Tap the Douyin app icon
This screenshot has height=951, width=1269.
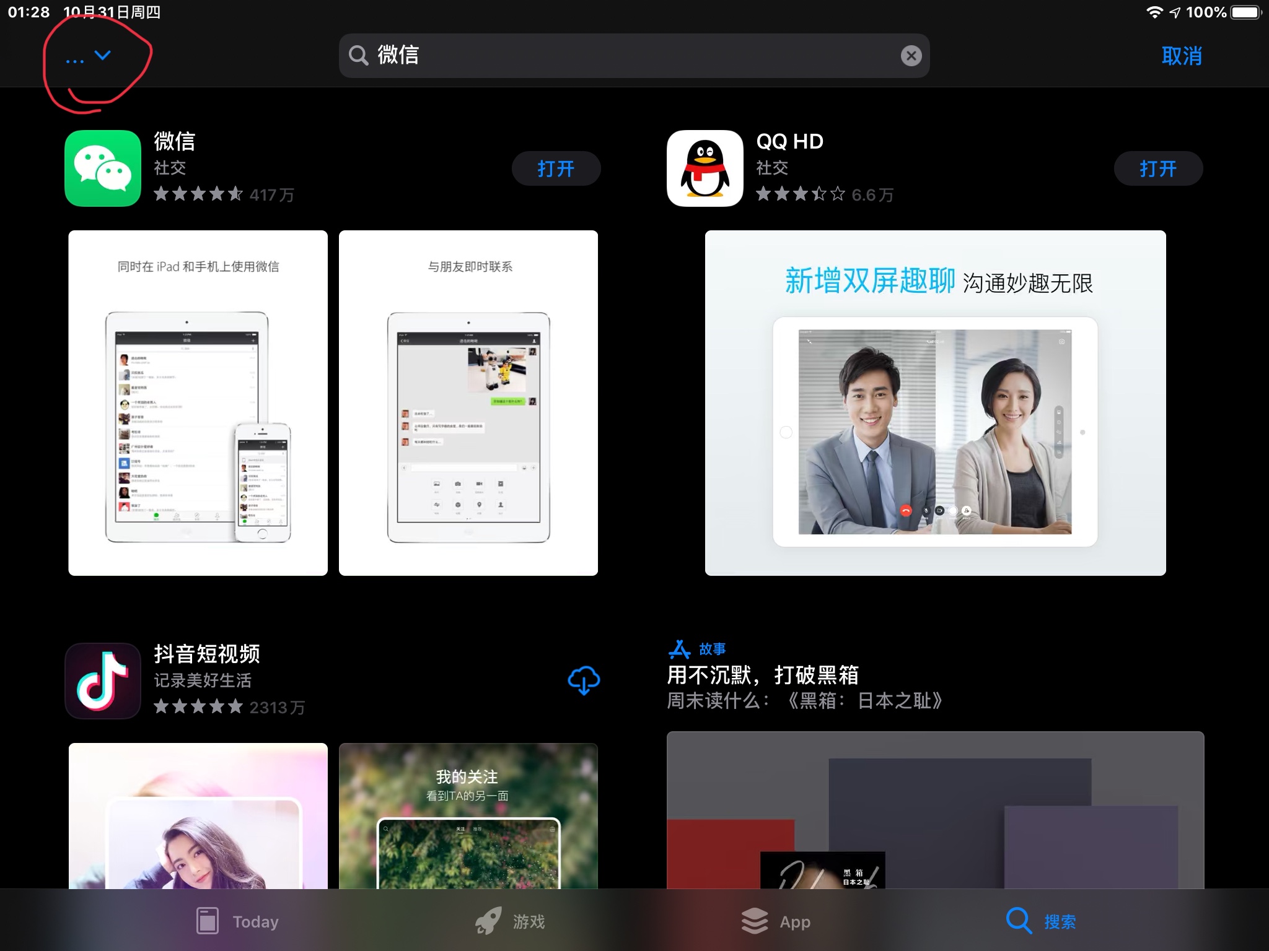tap(103, 680)
